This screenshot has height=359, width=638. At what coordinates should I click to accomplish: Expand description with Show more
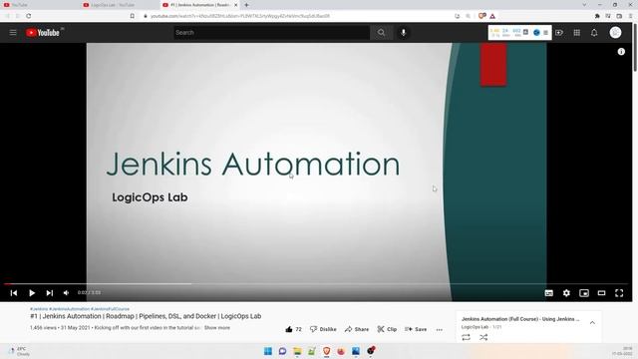[217, 328]
